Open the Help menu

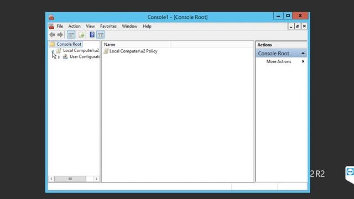(147, 26)
